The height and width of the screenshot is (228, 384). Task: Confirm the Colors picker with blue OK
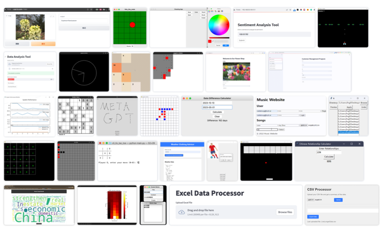tap(226, 45)
